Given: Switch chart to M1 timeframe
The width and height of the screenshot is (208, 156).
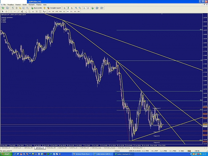Looking at the screenshot, I should [49, 12].
